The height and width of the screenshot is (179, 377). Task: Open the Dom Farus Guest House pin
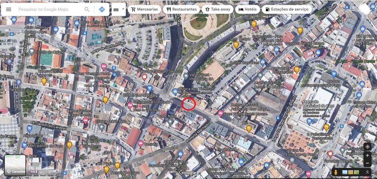coord(220,114)
